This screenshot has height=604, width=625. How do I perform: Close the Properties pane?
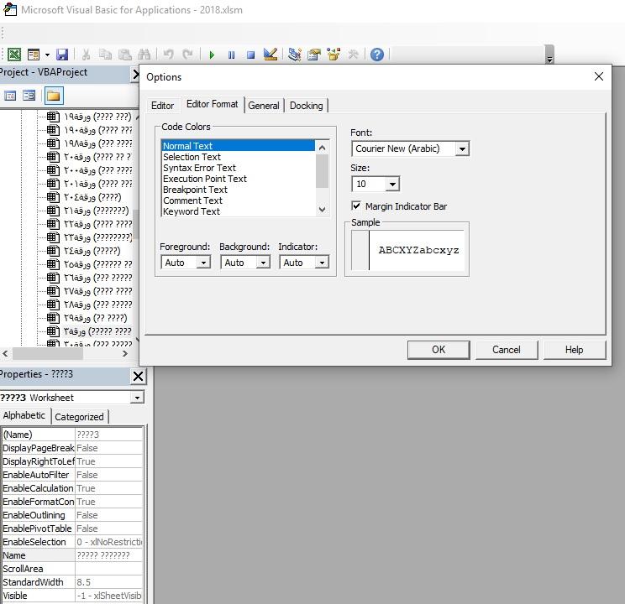(138, 376)
